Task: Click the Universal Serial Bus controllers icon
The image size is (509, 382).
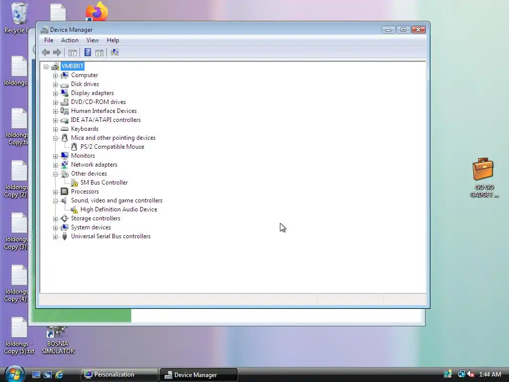Action: click(65, 236)
